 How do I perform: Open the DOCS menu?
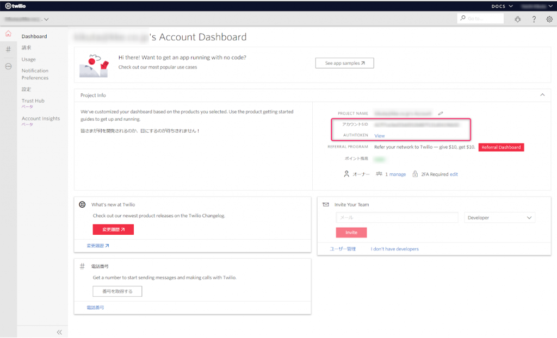tap(500, 6)
